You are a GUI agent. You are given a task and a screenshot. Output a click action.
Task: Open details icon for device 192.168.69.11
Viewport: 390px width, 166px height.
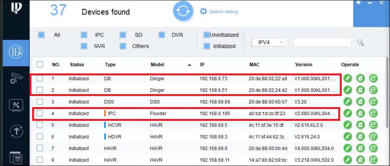pos(361,160)
